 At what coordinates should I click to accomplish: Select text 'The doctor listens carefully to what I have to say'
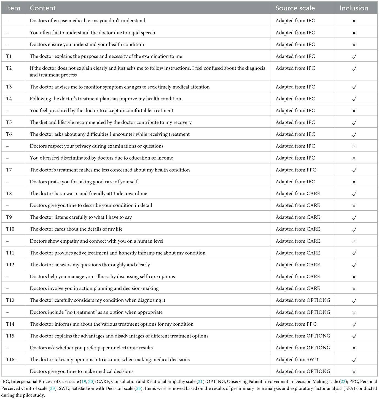pyautogui.click(x=81, y=217)
